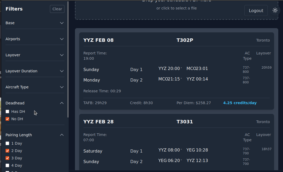This screenshot has height=172, width=283.
Task: Uncheck the No DH checkbox
Action: (7, 119)
